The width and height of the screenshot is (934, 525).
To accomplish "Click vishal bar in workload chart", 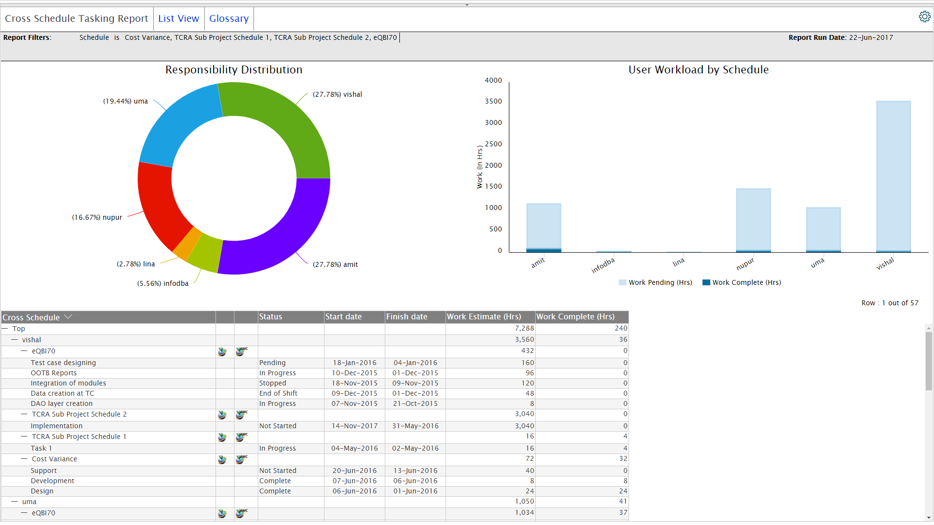I will 893,176.
